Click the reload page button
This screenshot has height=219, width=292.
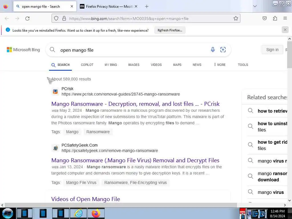[x=27, y=19]
